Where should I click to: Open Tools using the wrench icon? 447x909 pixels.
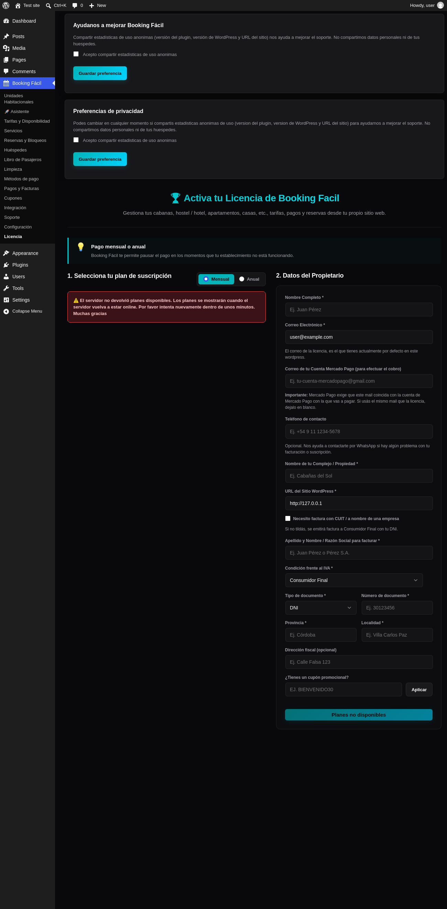[x=6, y=288]
